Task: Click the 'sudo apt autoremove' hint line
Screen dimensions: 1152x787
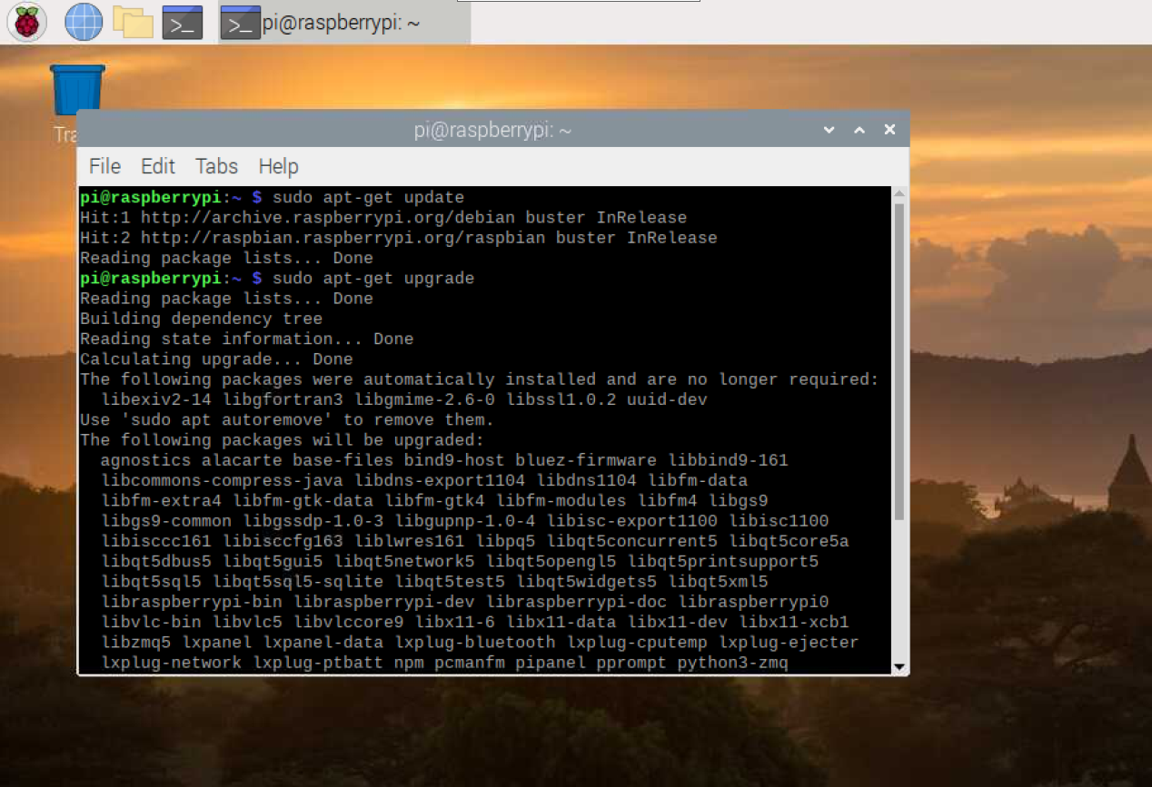Action: point(287,419)
